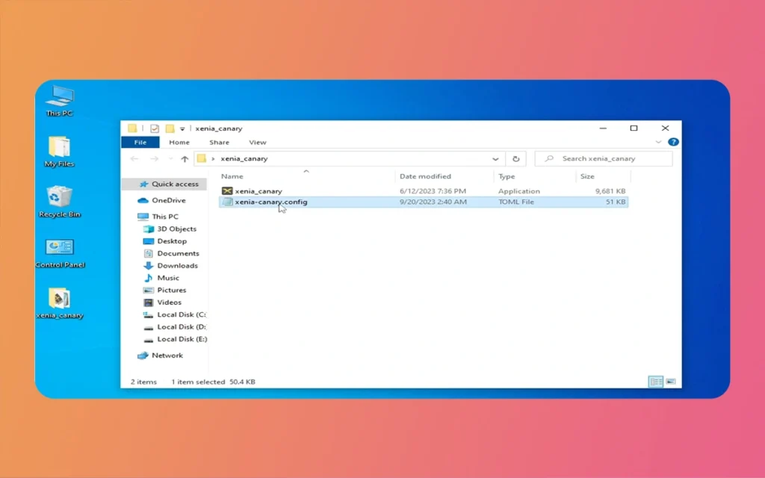This screenshot has width=765, height=478.
Task: Expand the ribbon using the chevron
Action: (x=658, y=142)
